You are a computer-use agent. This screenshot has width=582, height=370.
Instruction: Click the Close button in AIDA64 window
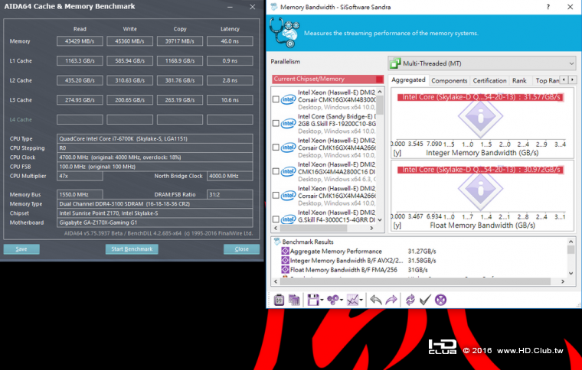click(242, 249)
